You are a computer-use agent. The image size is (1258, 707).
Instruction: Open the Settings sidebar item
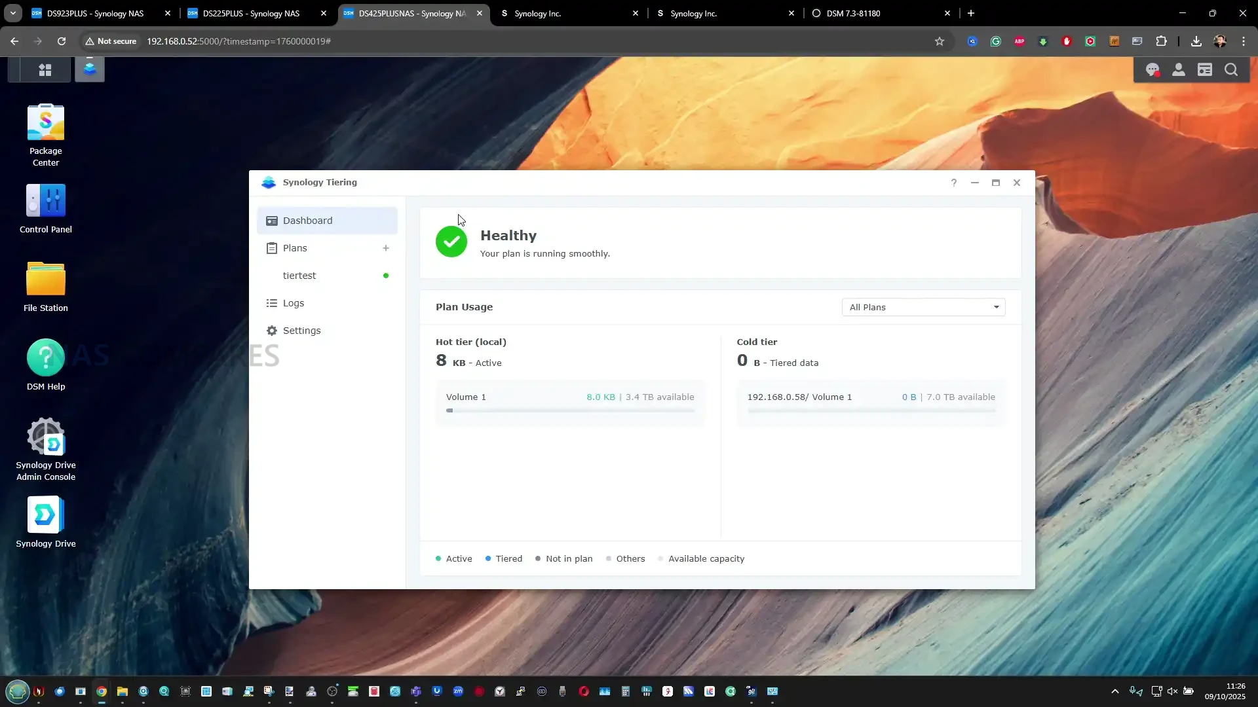click(301, 331)
